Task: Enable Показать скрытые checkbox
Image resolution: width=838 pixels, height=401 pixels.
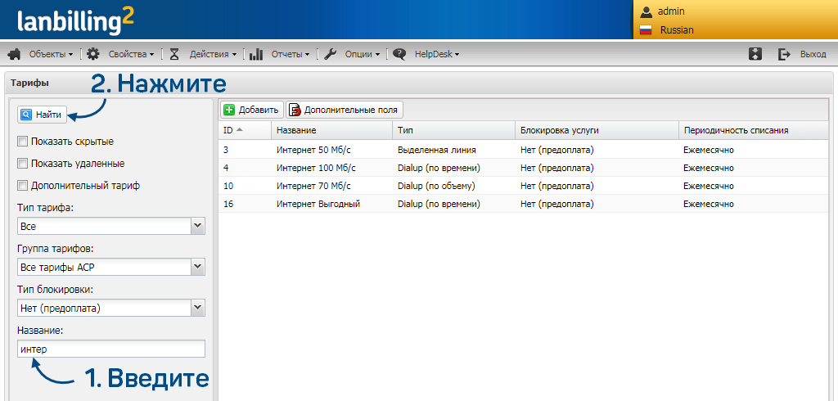Action: [22, 142]
